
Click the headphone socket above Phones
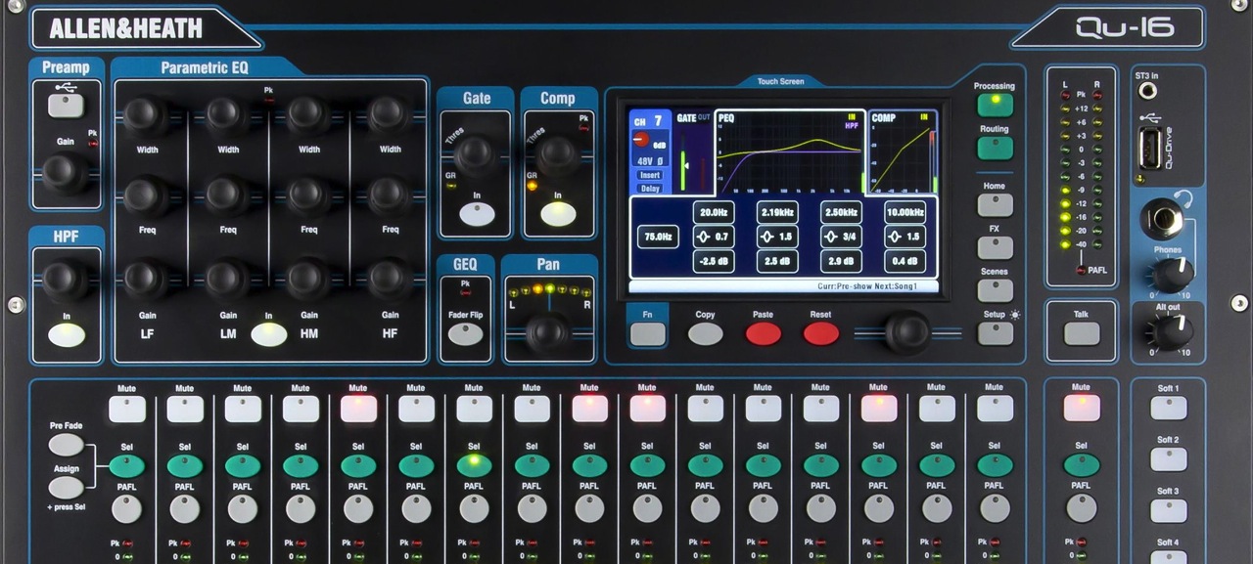coord(1165,217)
